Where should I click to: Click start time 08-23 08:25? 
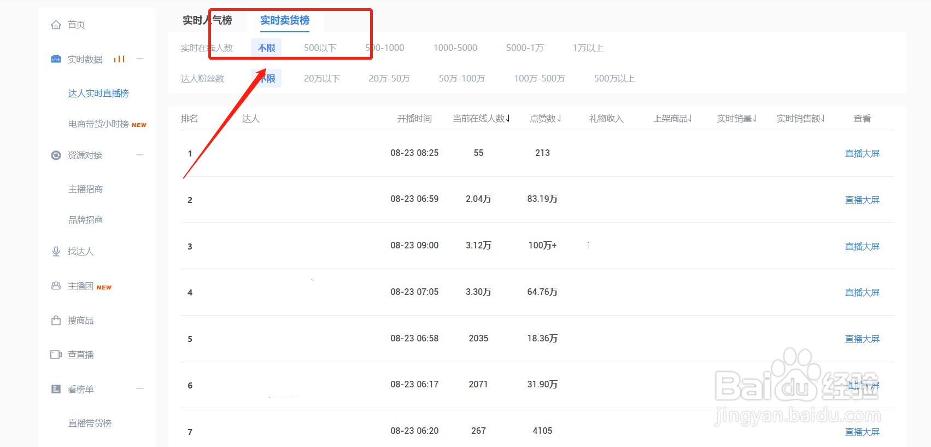[414, 153]
